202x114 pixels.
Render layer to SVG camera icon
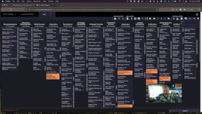(139, 19)
